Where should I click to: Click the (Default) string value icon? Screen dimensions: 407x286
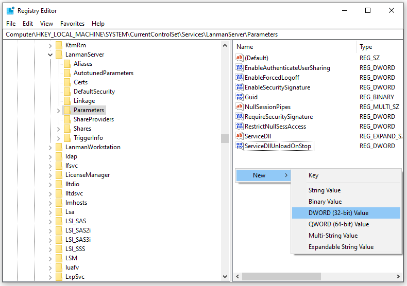(240, 58)
